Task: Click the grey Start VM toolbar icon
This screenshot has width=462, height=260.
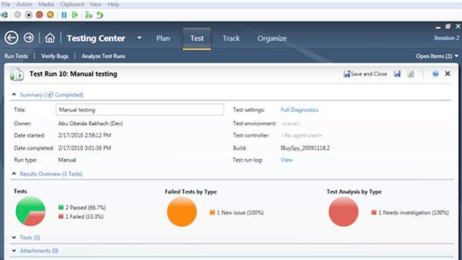Action: [x=17, y=14]
